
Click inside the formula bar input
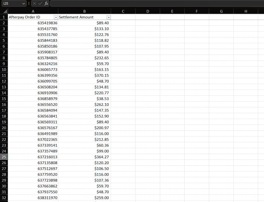[155, 4]
